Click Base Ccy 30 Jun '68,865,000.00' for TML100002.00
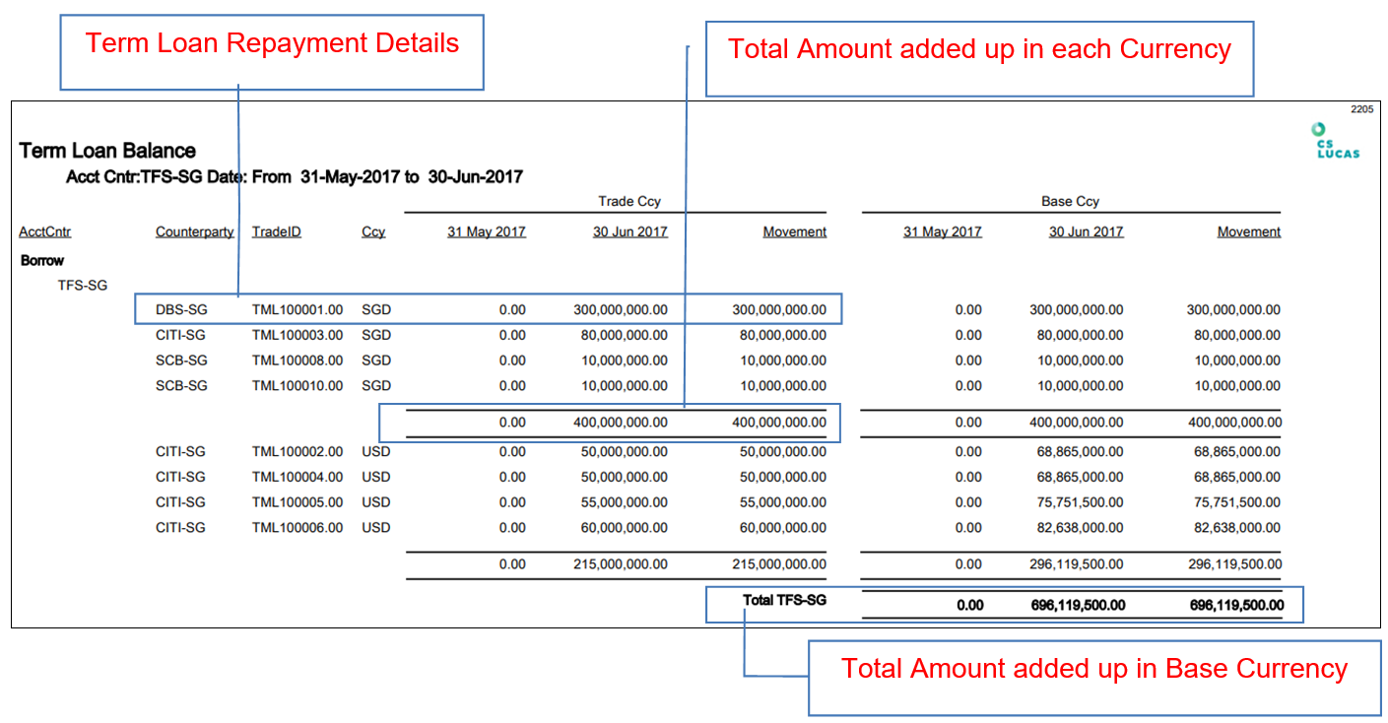1388x723 pixels. (1081, 452)
